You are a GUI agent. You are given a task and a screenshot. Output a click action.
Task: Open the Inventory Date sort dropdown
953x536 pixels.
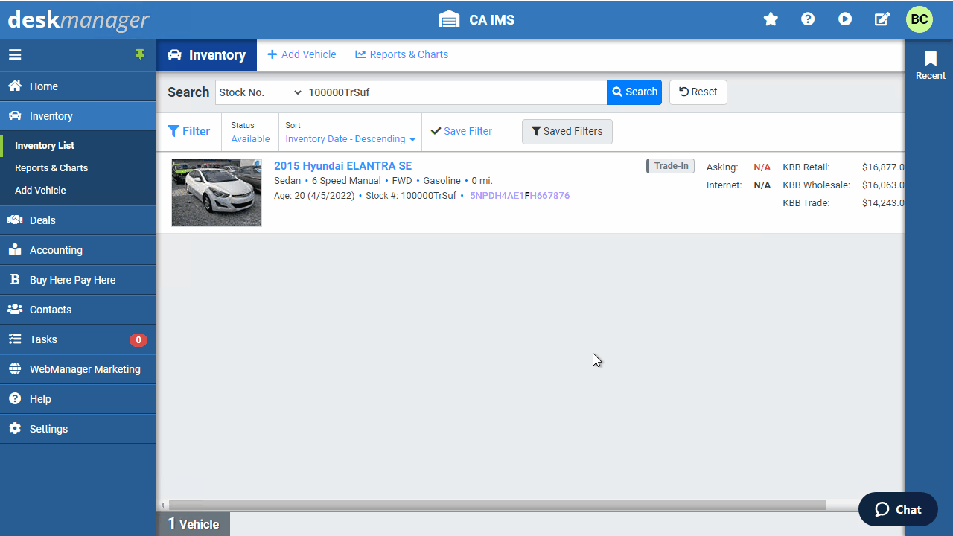(349, 138)
